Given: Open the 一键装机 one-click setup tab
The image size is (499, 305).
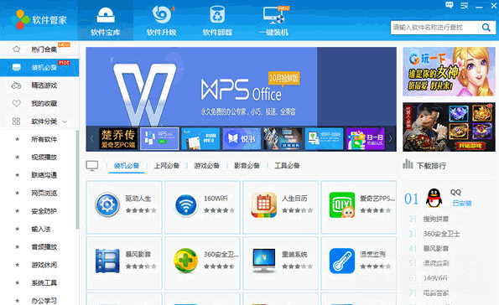Looking at the screenshot, I should pos(273,20).
